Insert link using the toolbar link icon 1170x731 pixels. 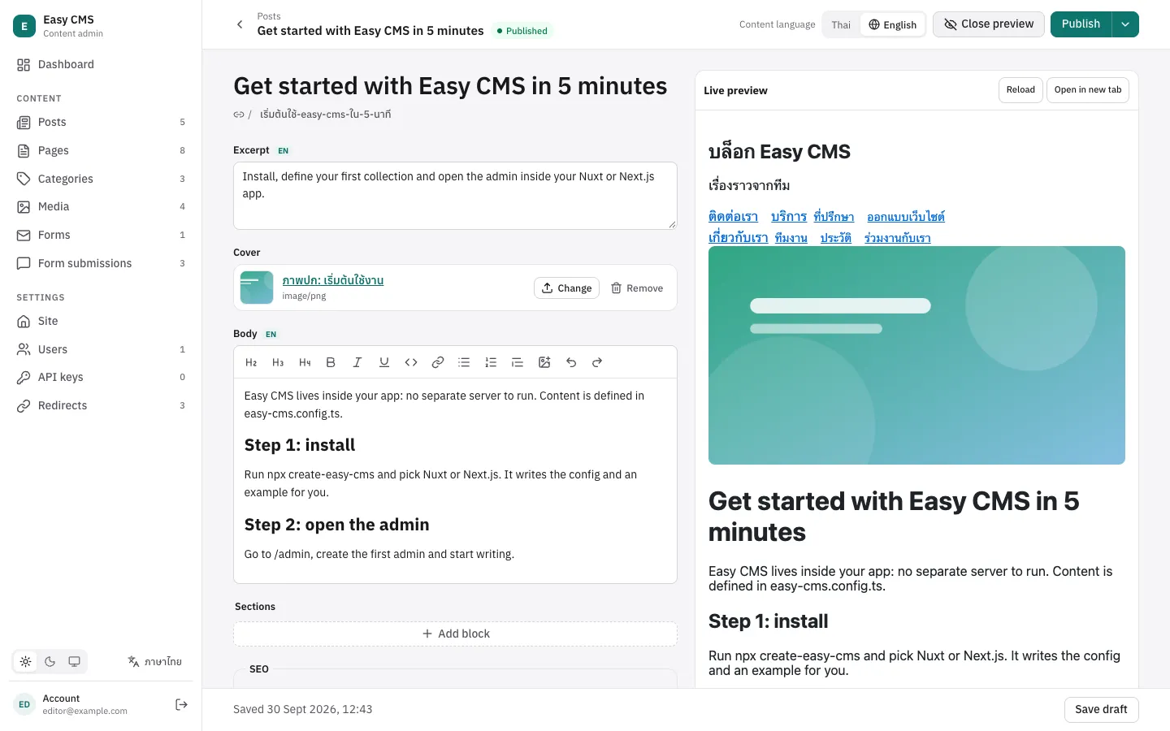pos(438,362)
